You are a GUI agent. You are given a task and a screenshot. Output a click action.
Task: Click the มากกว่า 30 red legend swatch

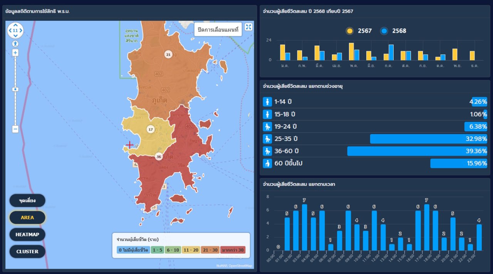point(233,250)
